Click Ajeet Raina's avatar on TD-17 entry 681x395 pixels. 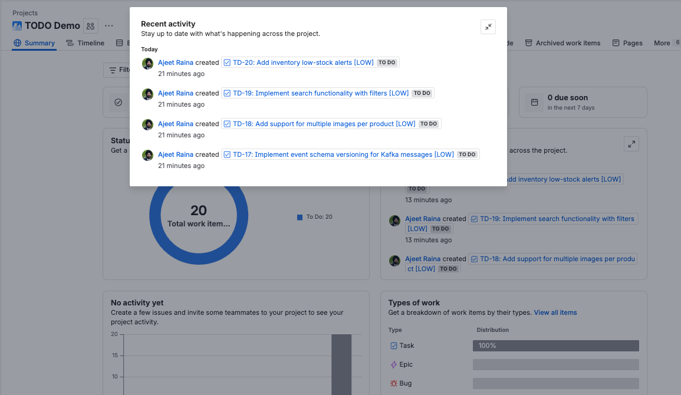pyautogui.click(x=147, y=155)
